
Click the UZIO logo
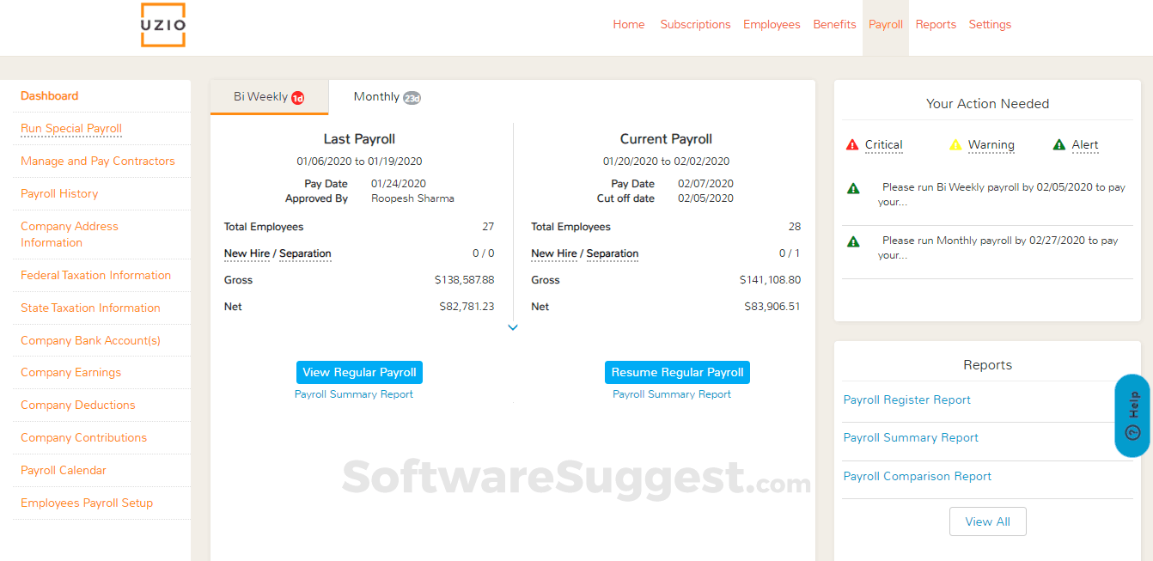[x=163, y=26]
